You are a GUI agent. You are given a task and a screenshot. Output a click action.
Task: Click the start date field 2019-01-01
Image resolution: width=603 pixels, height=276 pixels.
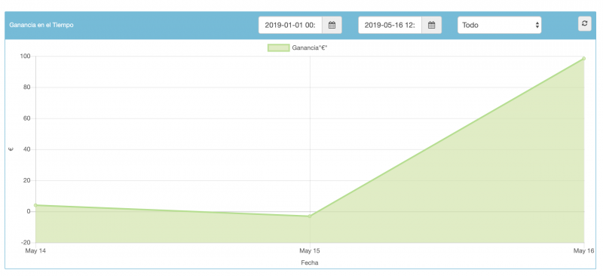pos(290,25)
